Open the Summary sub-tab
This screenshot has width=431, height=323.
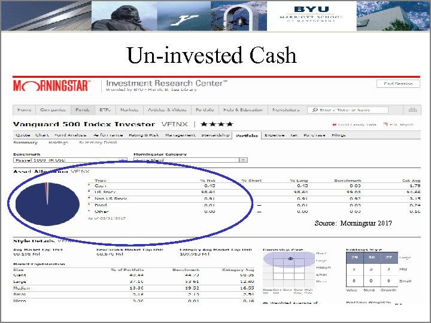(x=25, y=142)
